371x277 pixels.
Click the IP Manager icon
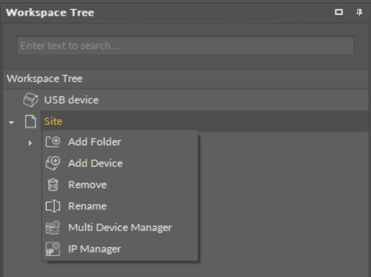coord(53,249)
